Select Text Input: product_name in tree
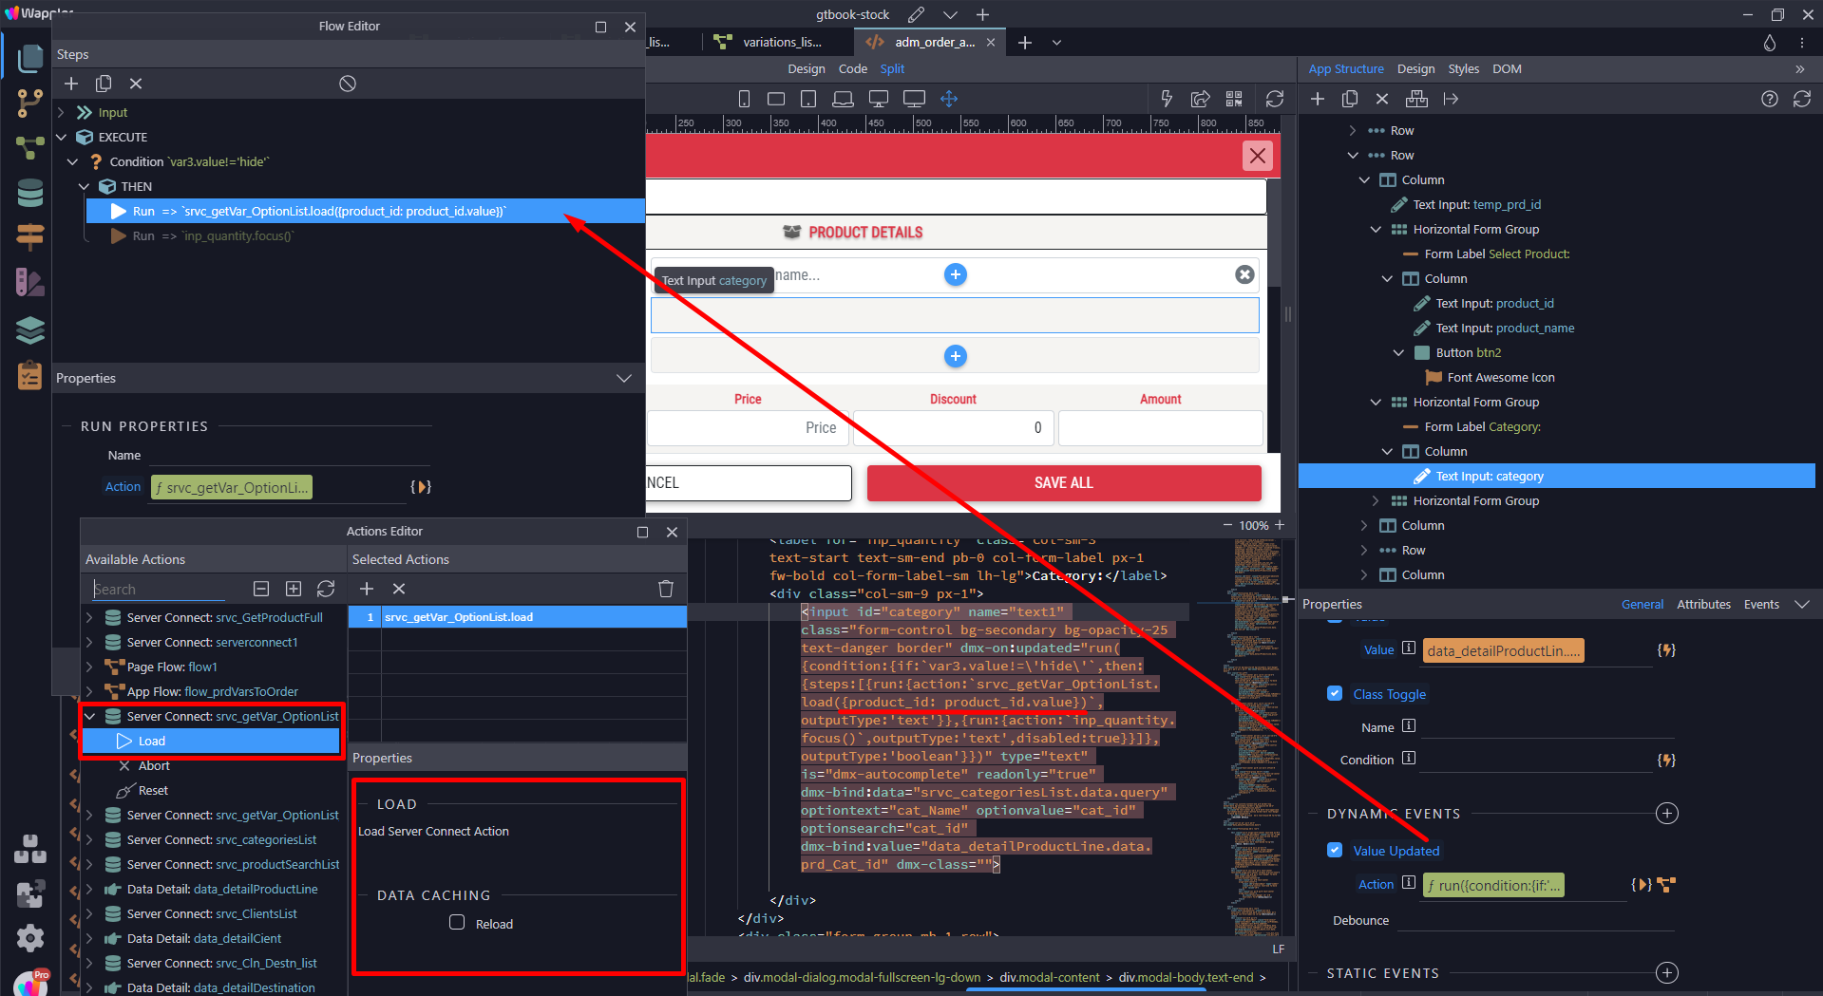This screenshot has height=996, width=1823. pos(1505,328)
